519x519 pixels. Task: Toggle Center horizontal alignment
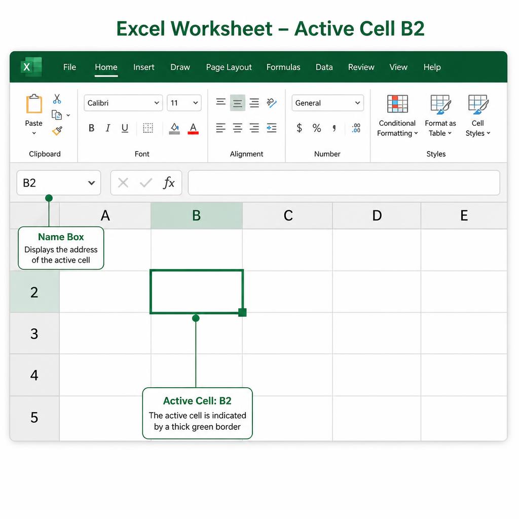click(x=237, y=128)
